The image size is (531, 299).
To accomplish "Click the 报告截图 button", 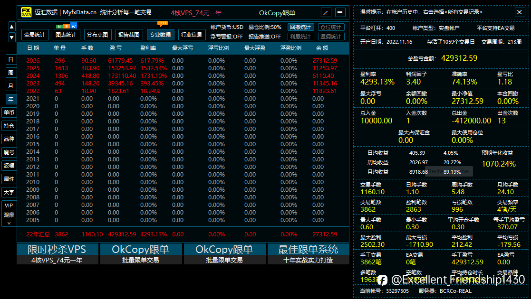I will [129, 35].
